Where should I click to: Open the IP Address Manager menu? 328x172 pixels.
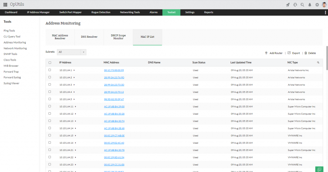coord(38,12)
